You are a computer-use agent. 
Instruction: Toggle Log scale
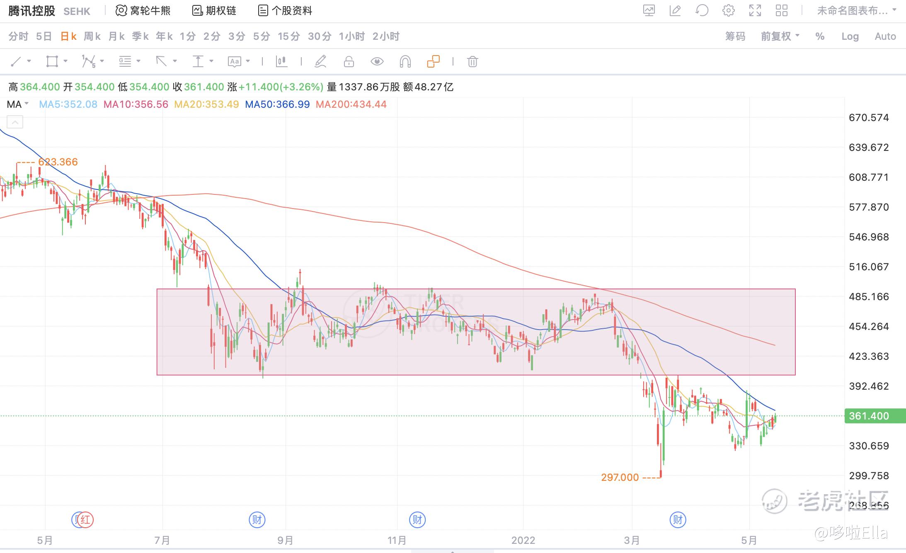[x=850, y=36]
